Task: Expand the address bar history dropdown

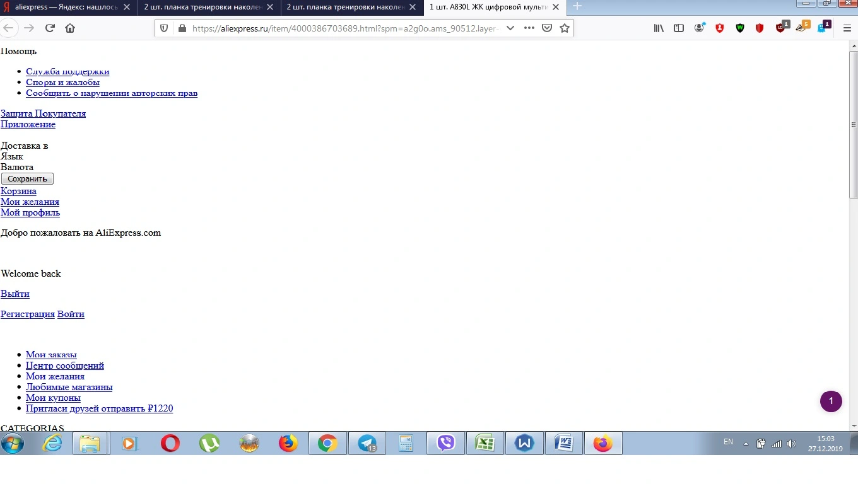Action: pyautogui.click(x=510, y=28)
